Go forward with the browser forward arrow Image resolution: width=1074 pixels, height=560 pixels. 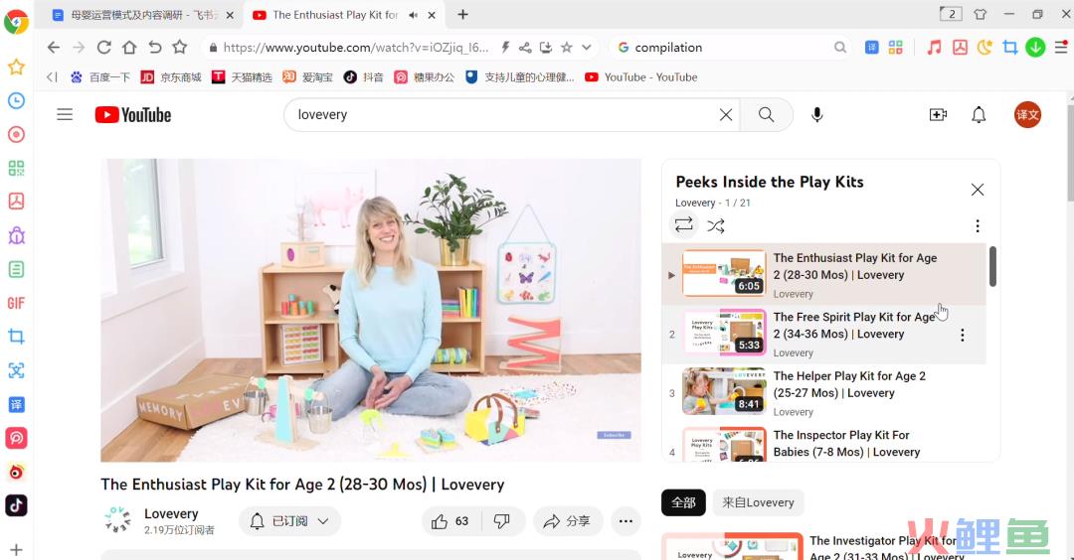79,48
